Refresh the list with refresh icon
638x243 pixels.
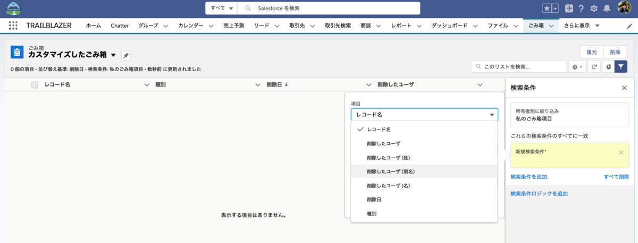click(594, 66)
